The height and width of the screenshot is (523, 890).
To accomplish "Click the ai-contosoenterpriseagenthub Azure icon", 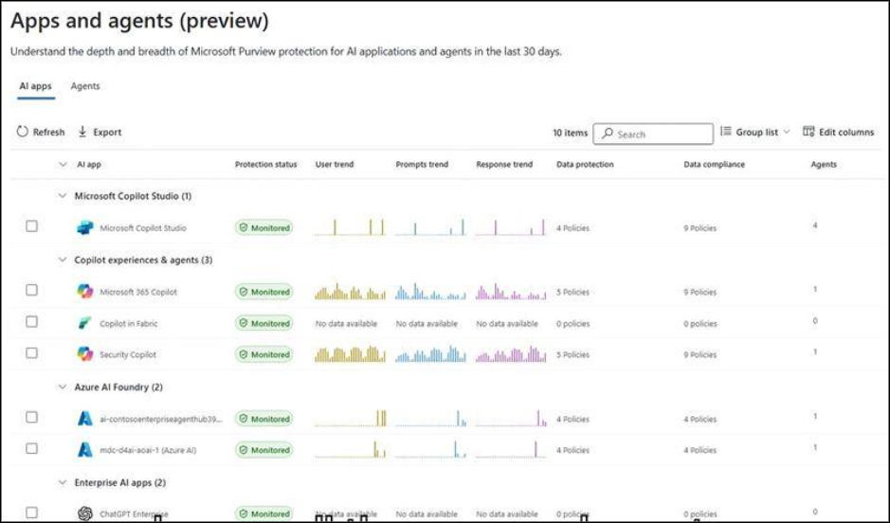I will [x=85, y=419].
